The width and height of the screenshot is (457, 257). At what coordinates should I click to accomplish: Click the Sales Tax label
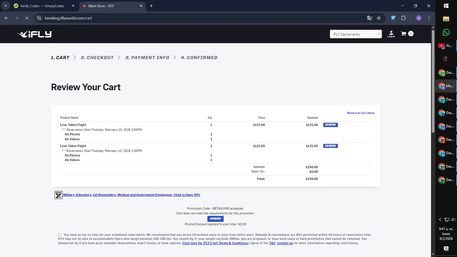coord(258,171)
